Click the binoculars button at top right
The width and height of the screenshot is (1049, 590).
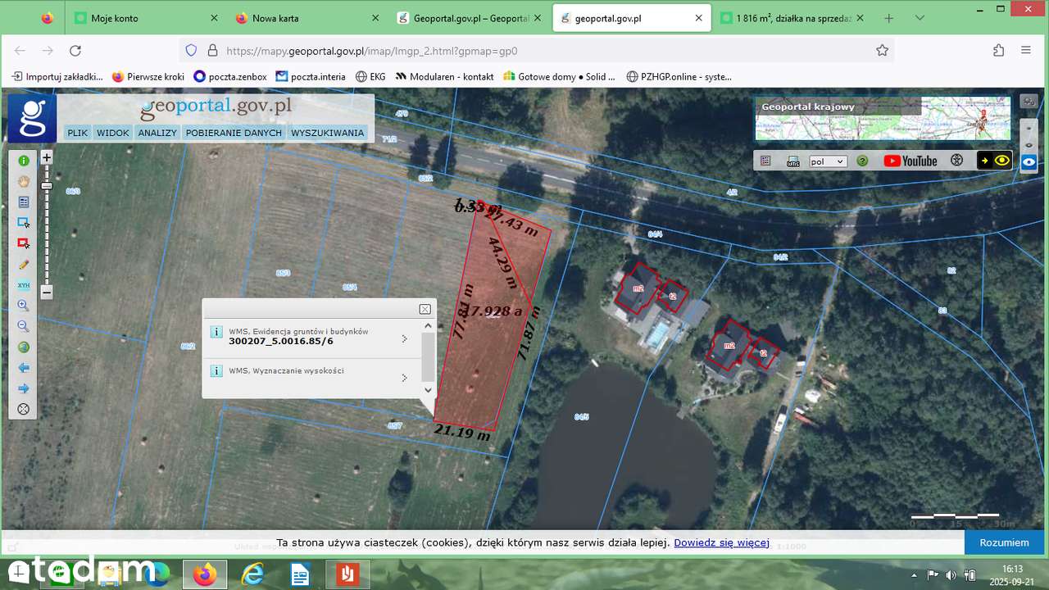[x=1029, y=102]
